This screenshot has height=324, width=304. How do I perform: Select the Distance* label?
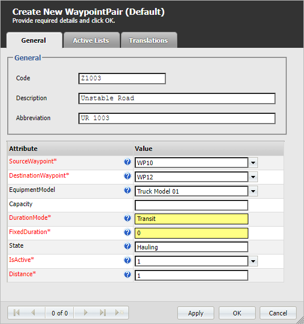point(23,274)
